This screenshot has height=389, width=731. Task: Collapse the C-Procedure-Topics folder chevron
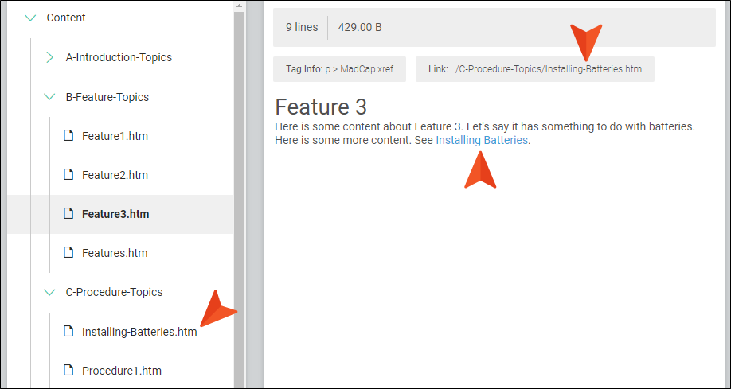tap(49, 292)
